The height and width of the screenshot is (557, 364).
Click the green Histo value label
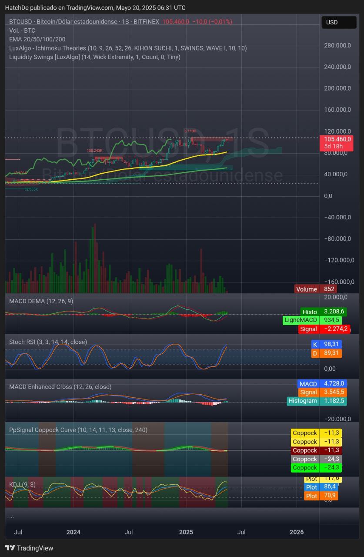click(x=323, y=312)
